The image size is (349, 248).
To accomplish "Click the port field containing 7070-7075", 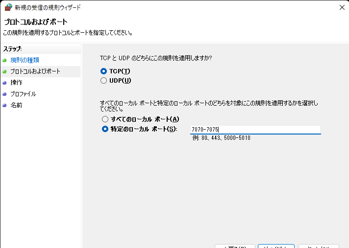I will click(x=255, y=130).
